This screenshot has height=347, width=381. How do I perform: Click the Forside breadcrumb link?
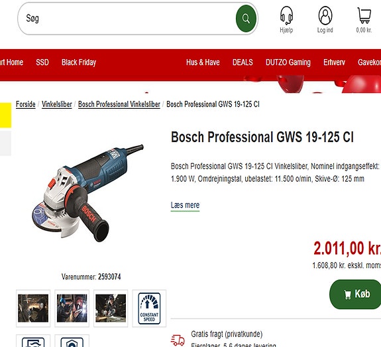click(26, 104)
